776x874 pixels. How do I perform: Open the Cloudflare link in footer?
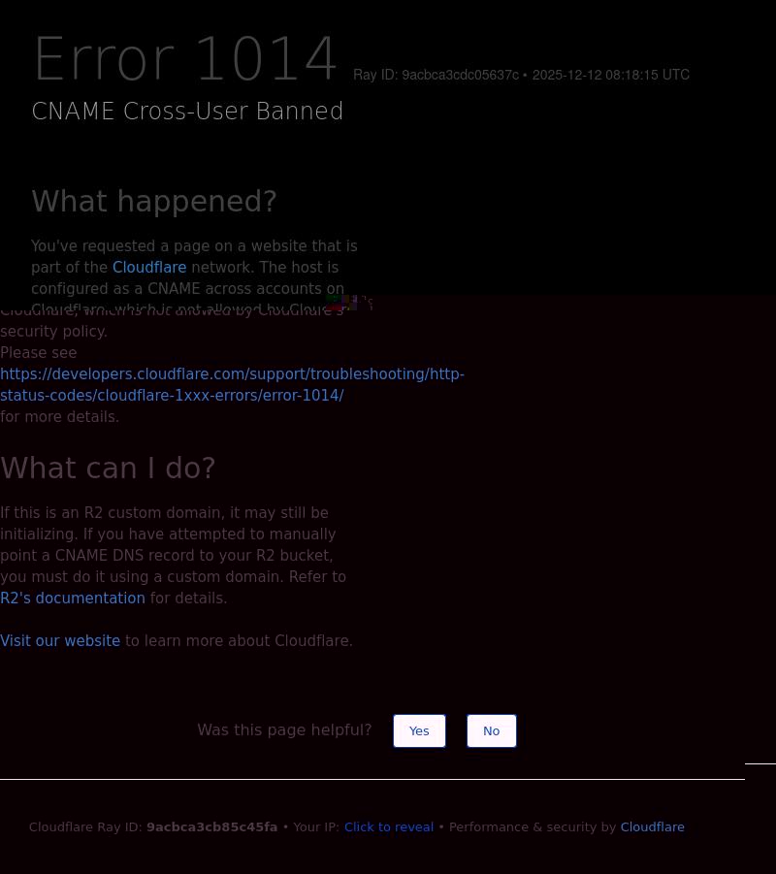652,827
